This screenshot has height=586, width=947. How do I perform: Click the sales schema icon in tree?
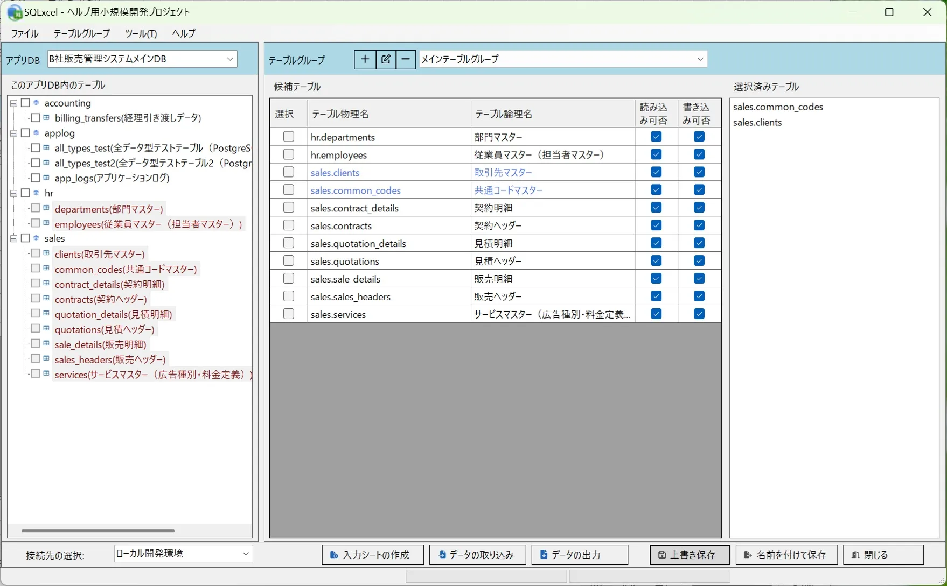[37, 238]
